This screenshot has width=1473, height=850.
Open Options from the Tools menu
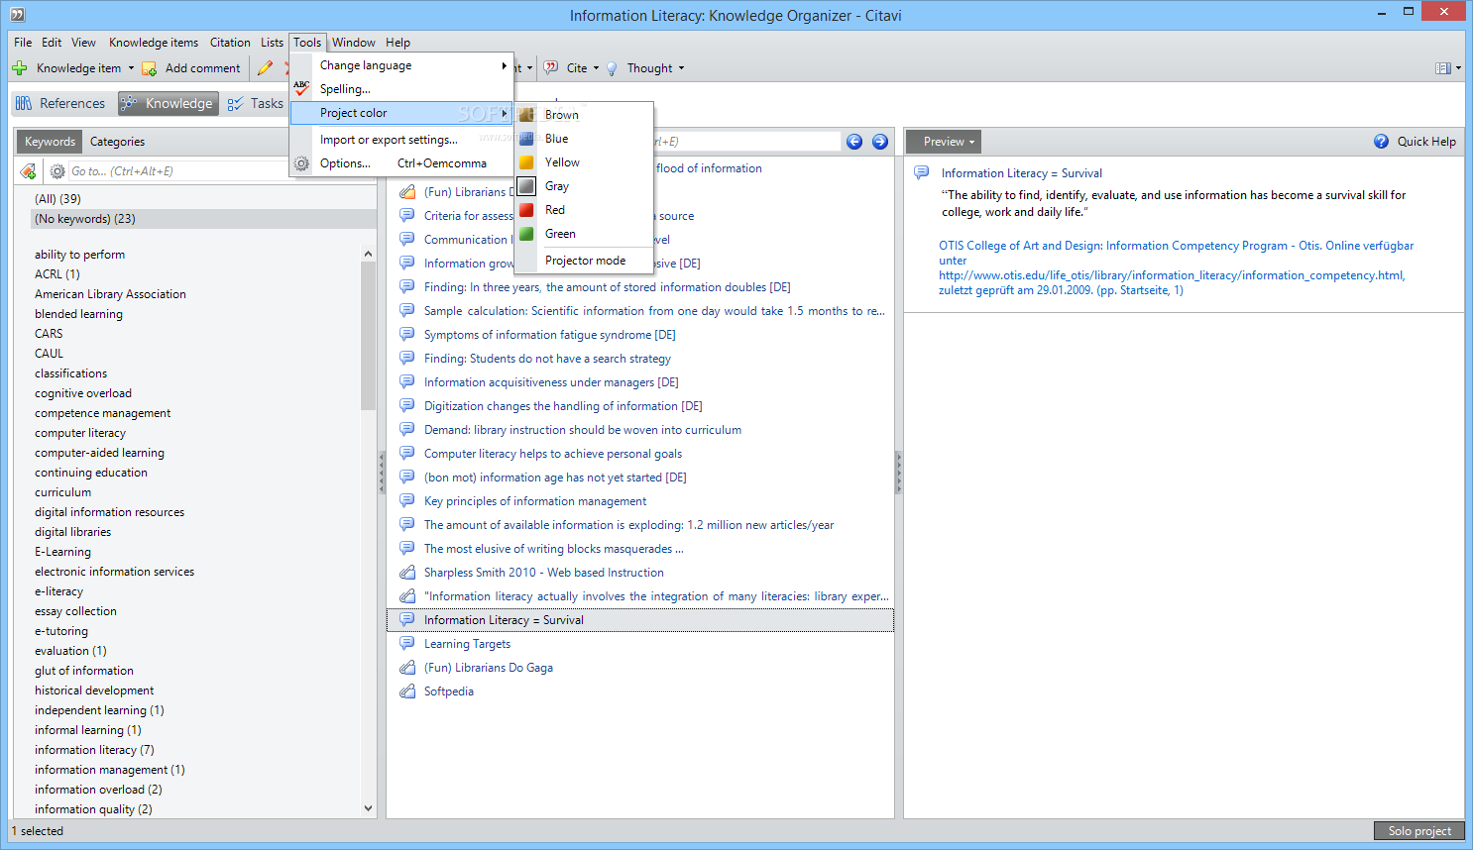[x=401, y=163]
